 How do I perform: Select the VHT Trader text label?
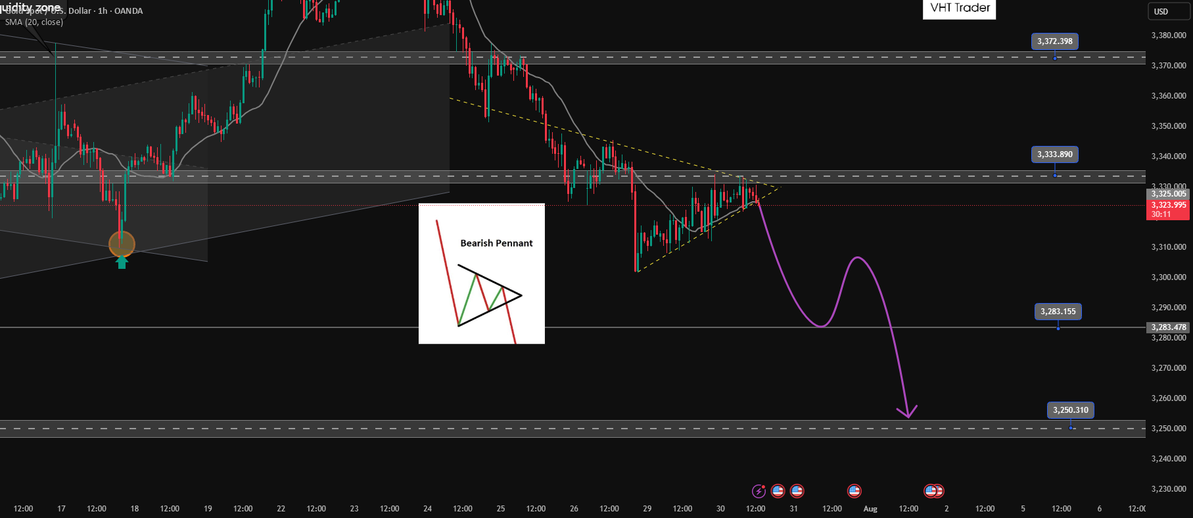(x=960, y=8)
